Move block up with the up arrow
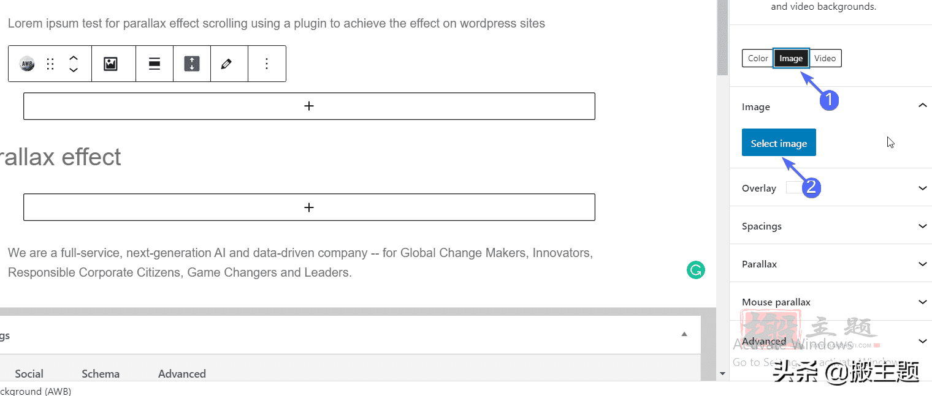 74,58
